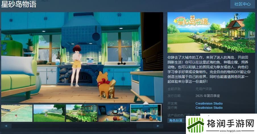The width and height of the screenshot is (257, 134).
Task: Click the 星砂岛物语 page title
Action: click(x=19, y=4)
